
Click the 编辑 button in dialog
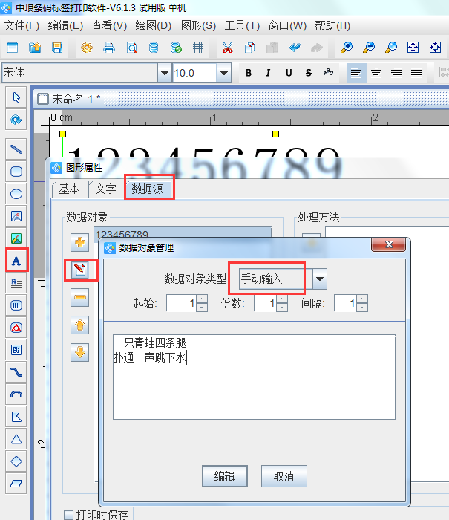(225, 476)
